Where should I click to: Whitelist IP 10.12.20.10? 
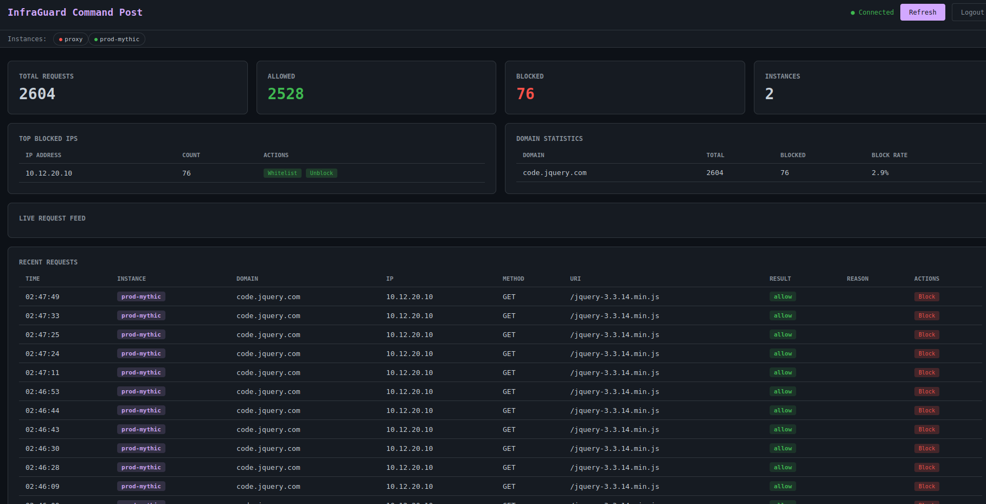[x=283, y=173]
